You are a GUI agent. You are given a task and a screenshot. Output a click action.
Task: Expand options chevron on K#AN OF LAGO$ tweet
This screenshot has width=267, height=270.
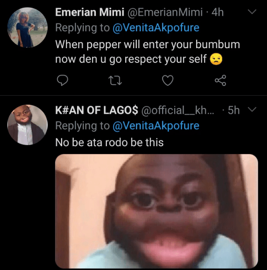point(252,110)
